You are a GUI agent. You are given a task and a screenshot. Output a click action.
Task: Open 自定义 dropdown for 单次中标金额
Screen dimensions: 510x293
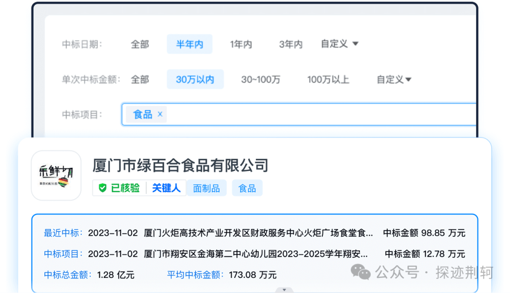tap(394, 80)
